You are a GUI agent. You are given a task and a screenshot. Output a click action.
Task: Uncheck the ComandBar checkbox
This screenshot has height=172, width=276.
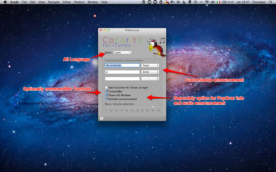[x=106, y=91]
